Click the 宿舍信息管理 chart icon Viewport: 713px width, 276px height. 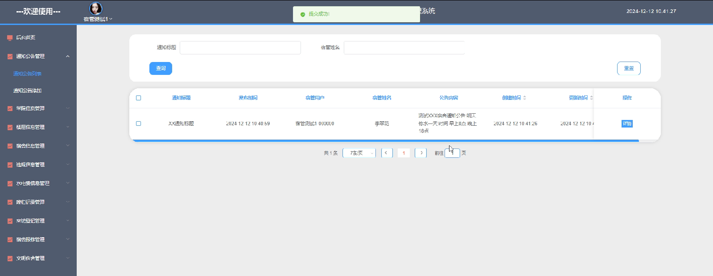pyautogui.click(x=10, y=146)
